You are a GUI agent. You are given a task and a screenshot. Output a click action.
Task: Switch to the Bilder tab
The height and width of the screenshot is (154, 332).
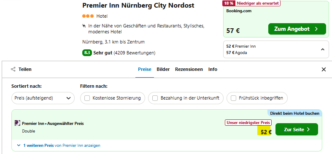163,69
